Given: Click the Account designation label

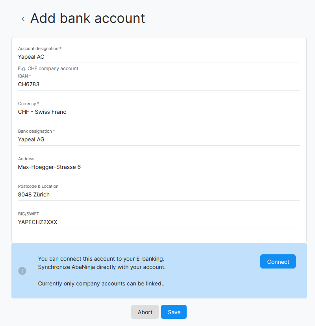Looking at the screenshot, I should coord(40,48).
